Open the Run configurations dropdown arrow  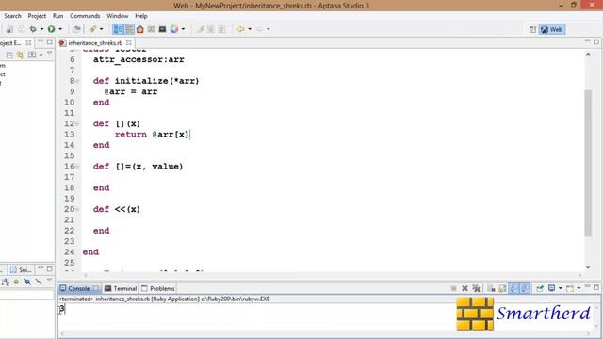[x=60, y=29]
